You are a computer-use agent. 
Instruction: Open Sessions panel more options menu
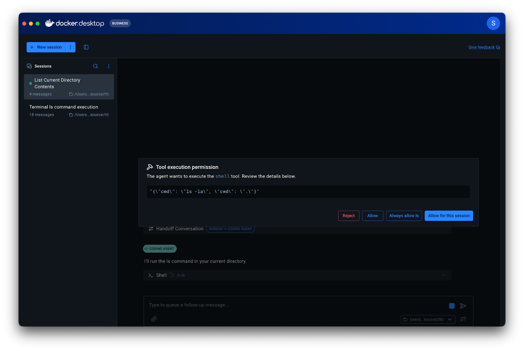[x=109, y=66]
